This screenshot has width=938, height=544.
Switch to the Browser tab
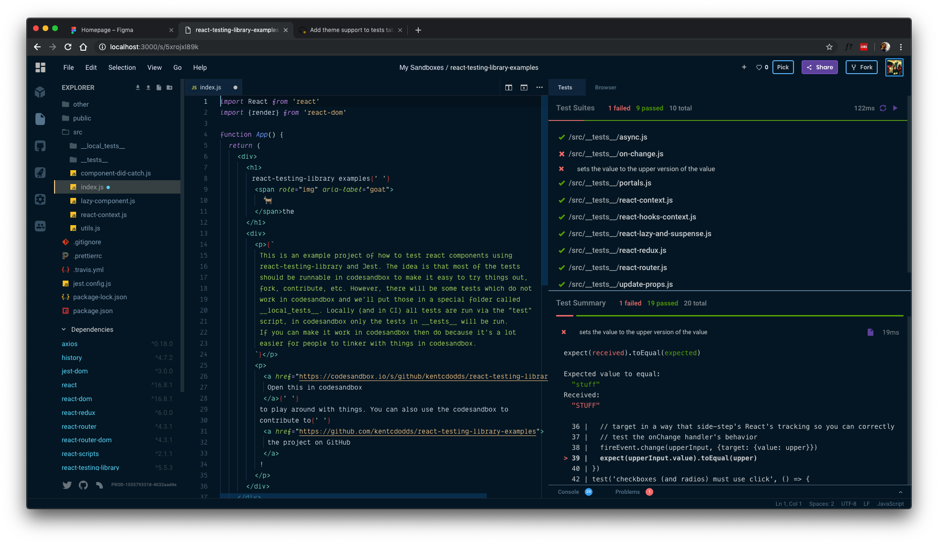click(x=605, y=87)
